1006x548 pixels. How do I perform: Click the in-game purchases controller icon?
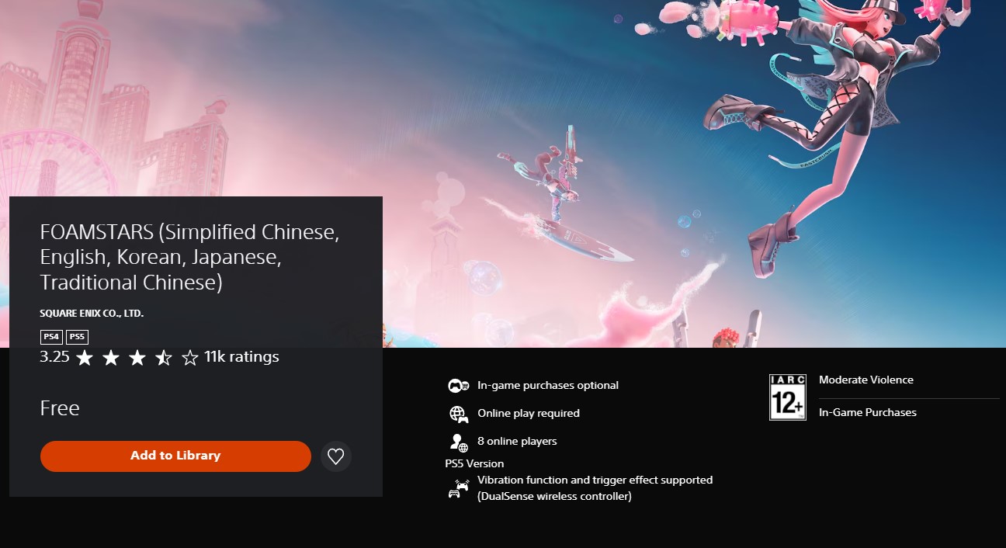coord(459,386)
